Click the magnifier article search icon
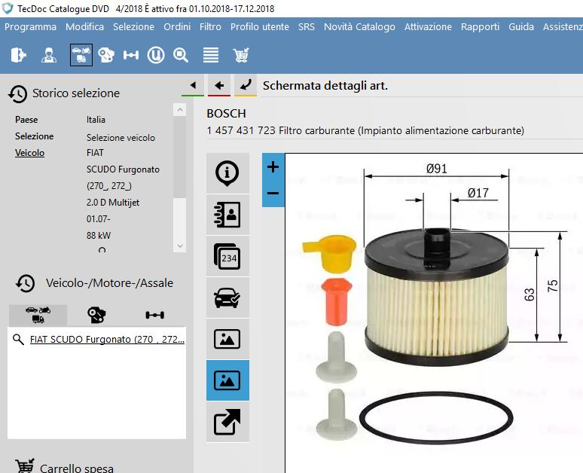The width and height of the screenshot is (583, 473). coord(181,55)
